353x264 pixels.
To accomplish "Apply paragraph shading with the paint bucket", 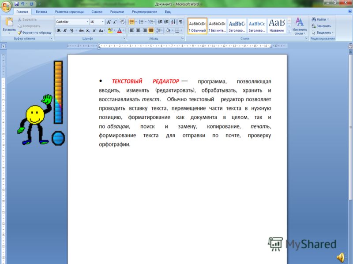I will tap(168, 30).
